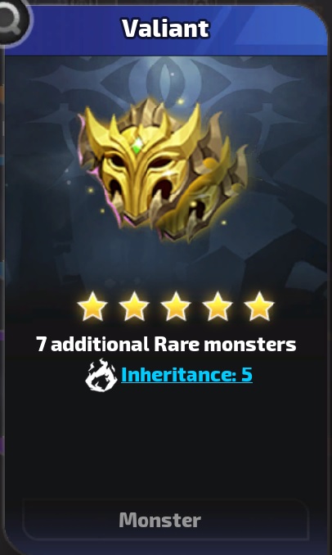This screenshot has height=555, width=332.
Task: Click the first gold star
Action: [x=92, y=306]
